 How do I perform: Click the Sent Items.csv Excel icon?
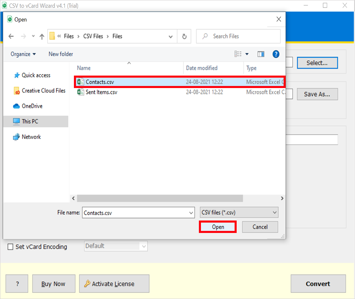(81, 92)
